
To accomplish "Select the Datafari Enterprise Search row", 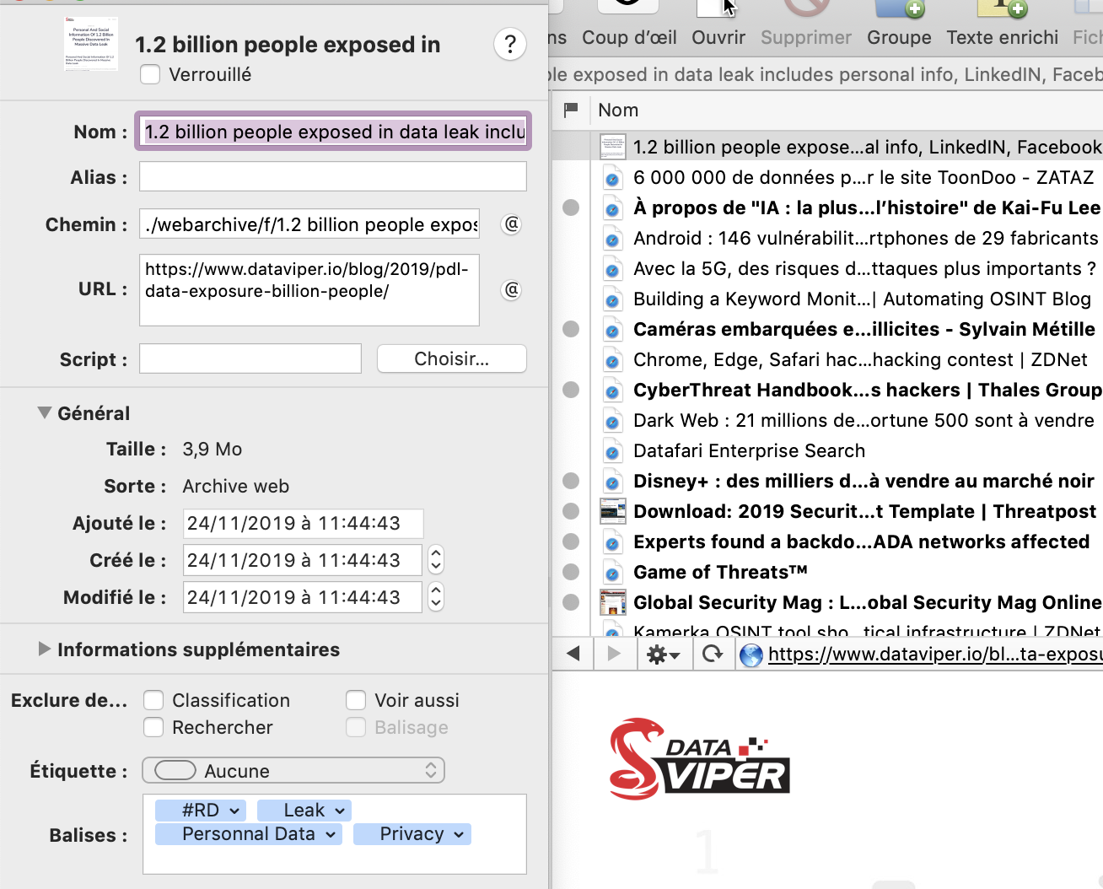I will (827, 450).
